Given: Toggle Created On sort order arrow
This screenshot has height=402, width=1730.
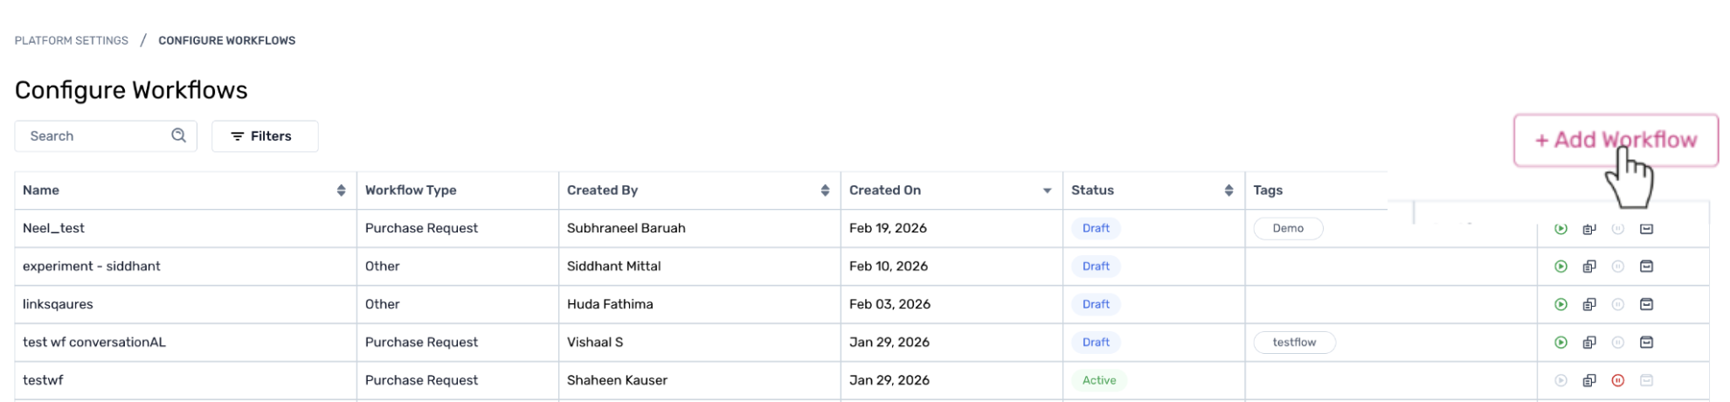Looking at the screenshot, I should click(1047, 191).
